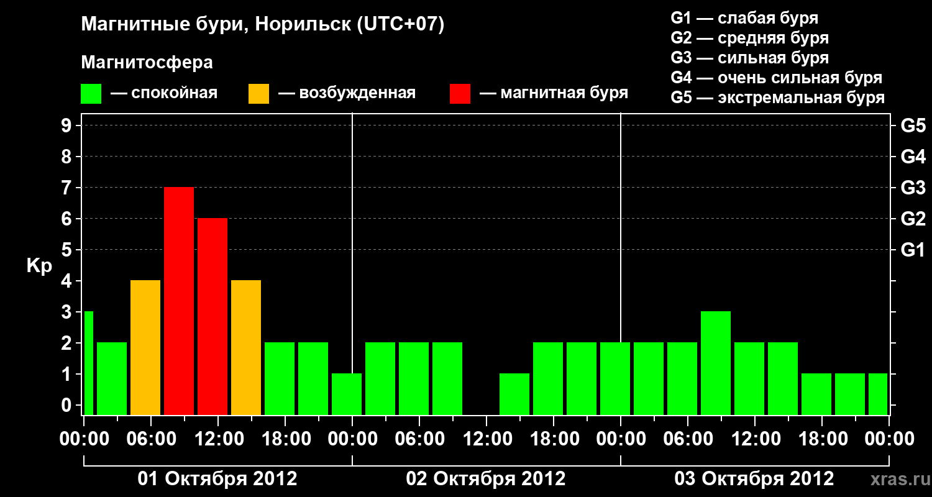Click the G2 label on right axis
This screenshot has width=932, height=497.
[x=913, y=219]
